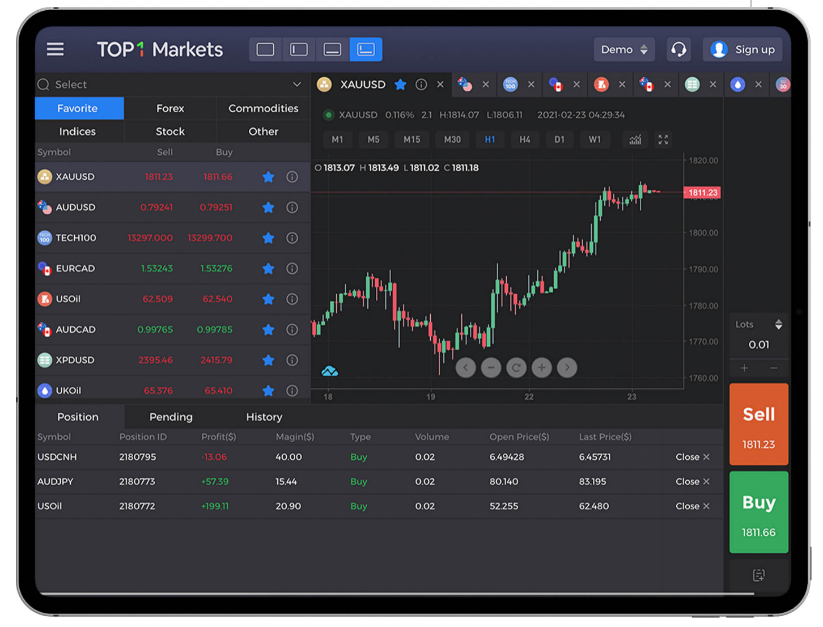Screen dimensions: 823x627
Task: Expand chart to fullscreen
Action: pyautogui.click(x=663, y=139)
